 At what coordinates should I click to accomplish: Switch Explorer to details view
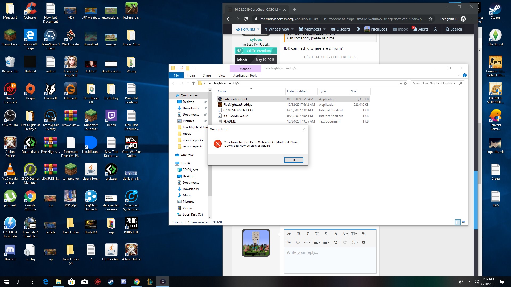click(x=458, y=222)
